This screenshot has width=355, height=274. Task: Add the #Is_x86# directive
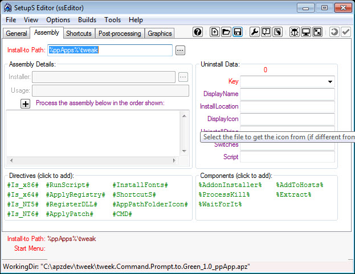point(23,185)
